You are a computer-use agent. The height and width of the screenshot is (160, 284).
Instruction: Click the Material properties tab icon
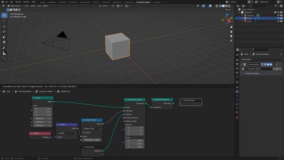237,112
